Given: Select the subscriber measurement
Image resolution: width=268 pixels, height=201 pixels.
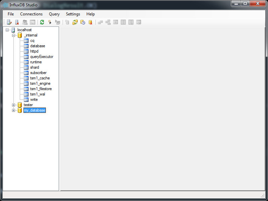Looking at the screenshot, I should [x=38, y=73].
